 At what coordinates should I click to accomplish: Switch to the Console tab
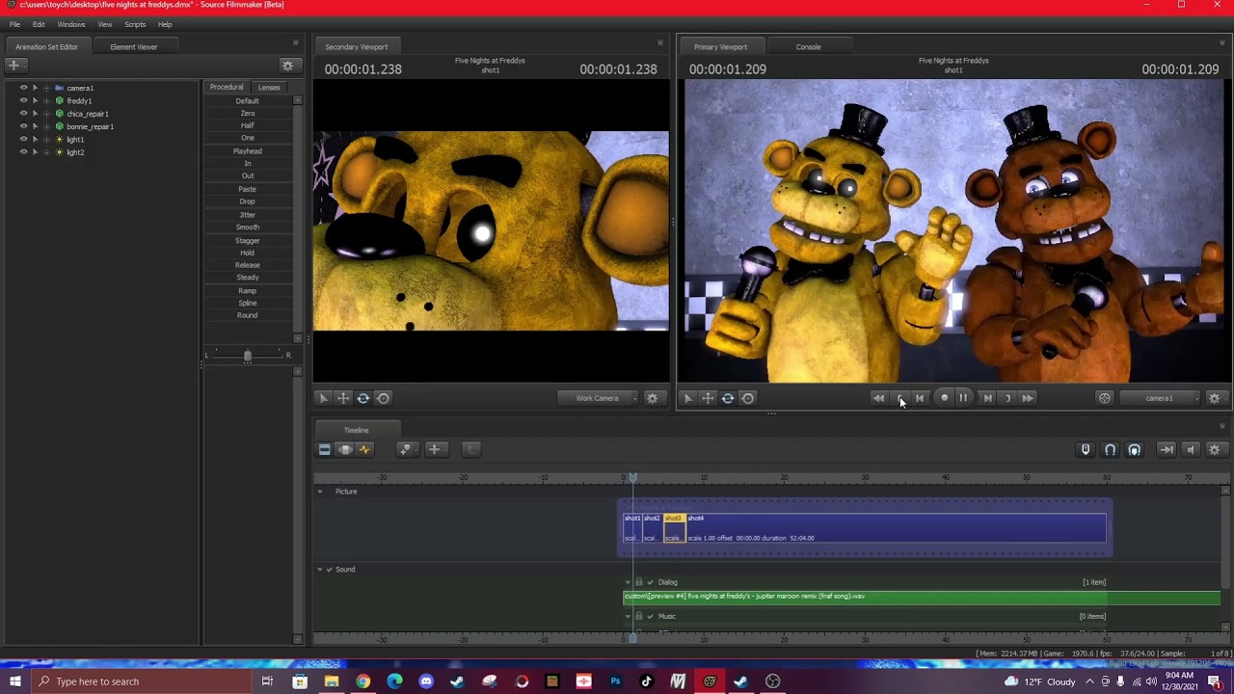coord(809,46)
